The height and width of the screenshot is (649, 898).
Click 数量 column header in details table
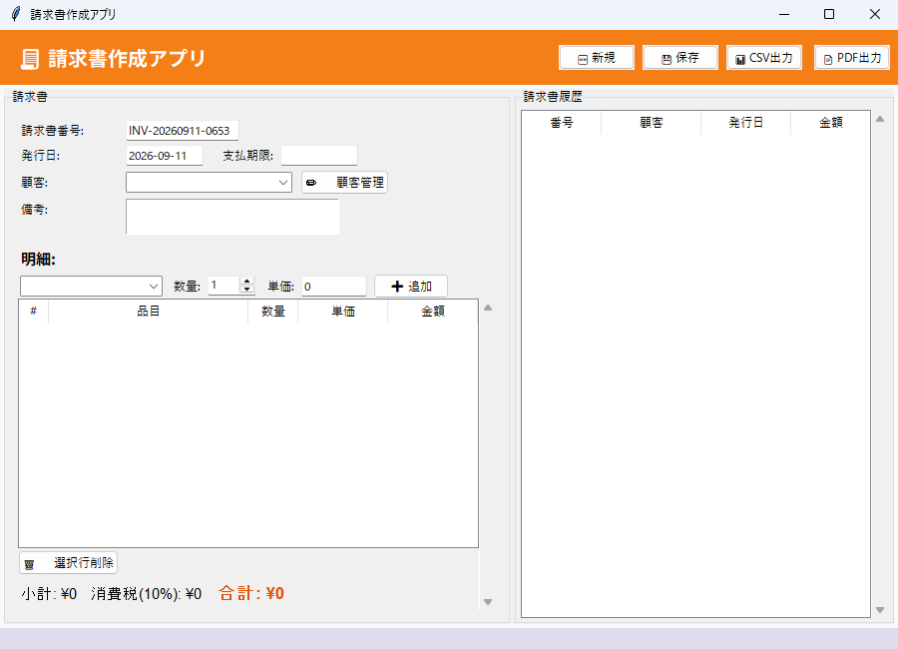click(x=272, y=312)
